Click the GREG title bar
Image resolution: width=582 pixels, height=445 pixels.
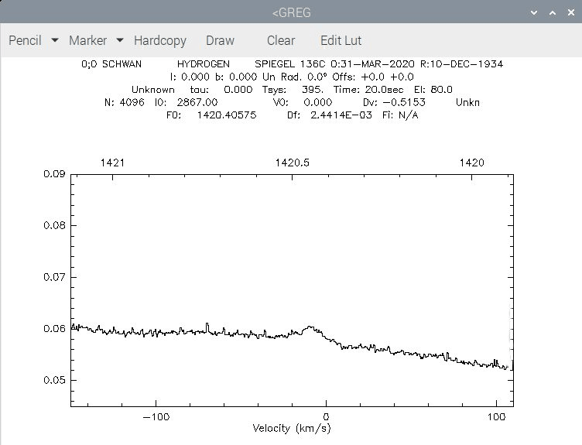click(291, 12)
